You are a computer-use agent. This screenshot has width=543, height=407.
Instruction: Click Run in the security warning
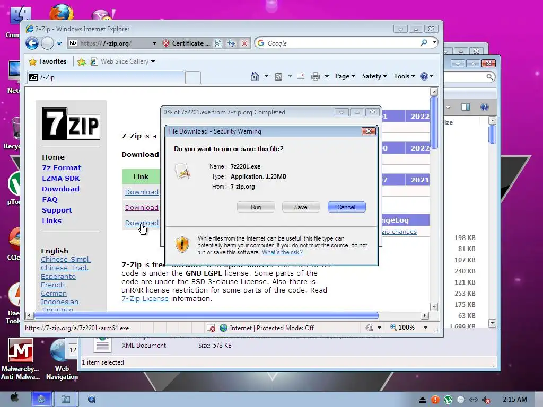coord(256,207)
